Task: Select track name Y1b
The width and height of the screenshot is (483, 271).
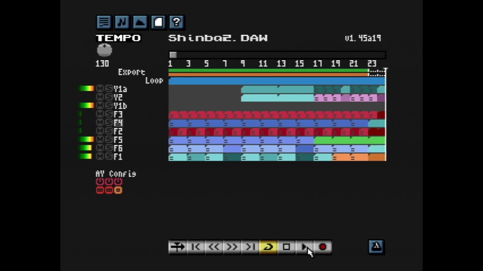Action: click(x=120, y=106)
